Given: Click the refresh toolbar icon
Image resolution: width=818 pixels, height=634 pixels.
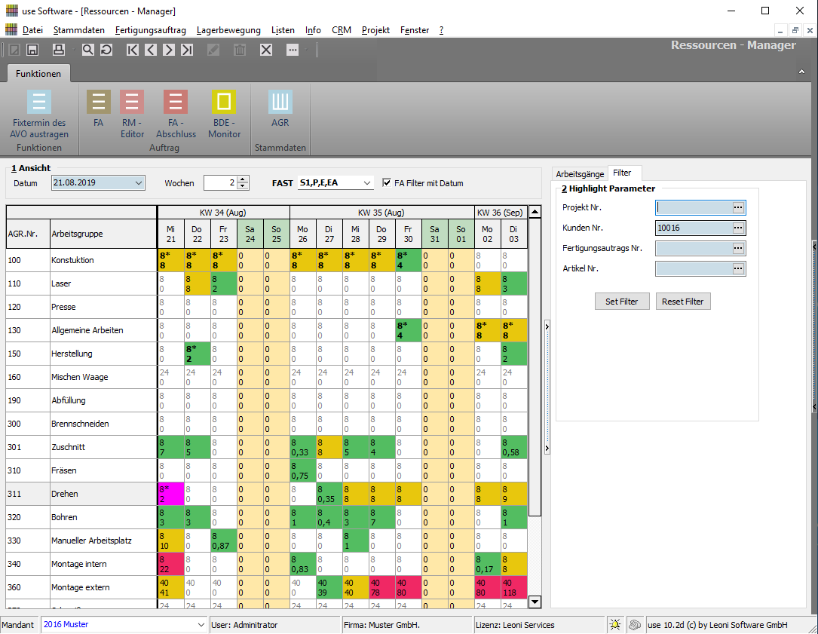Looking at the screenshot, I should pyautogui.click(x=106, y=50).
